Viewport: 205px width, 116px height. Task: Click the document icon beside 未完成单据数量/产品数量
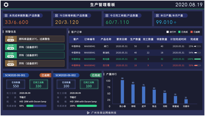point(6,16)
